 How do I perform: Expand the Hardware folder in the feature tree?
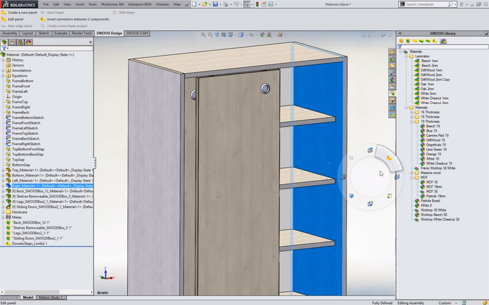[x=3, y=212]
